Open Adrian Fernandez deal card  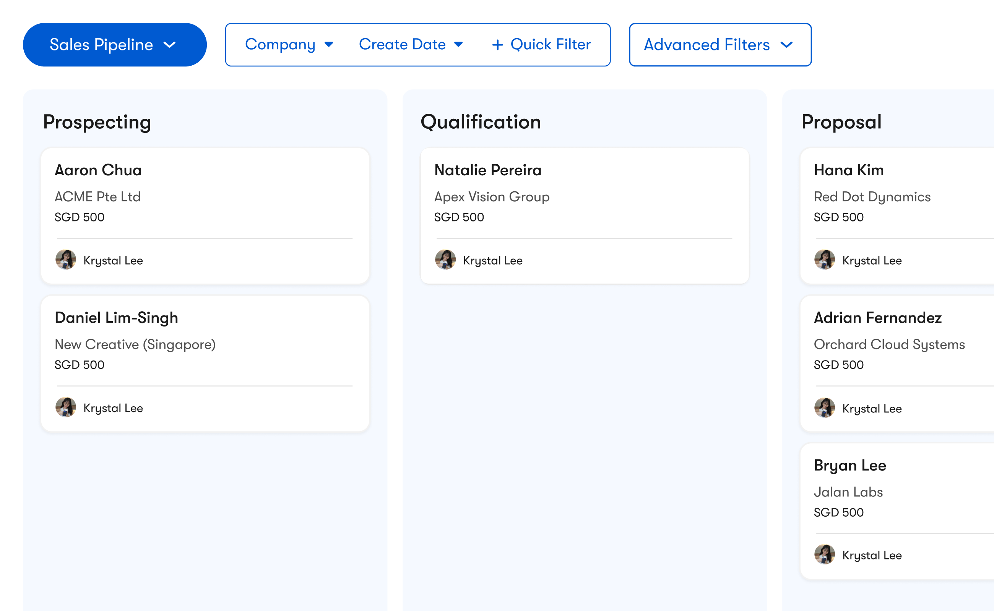pos(897,363)
